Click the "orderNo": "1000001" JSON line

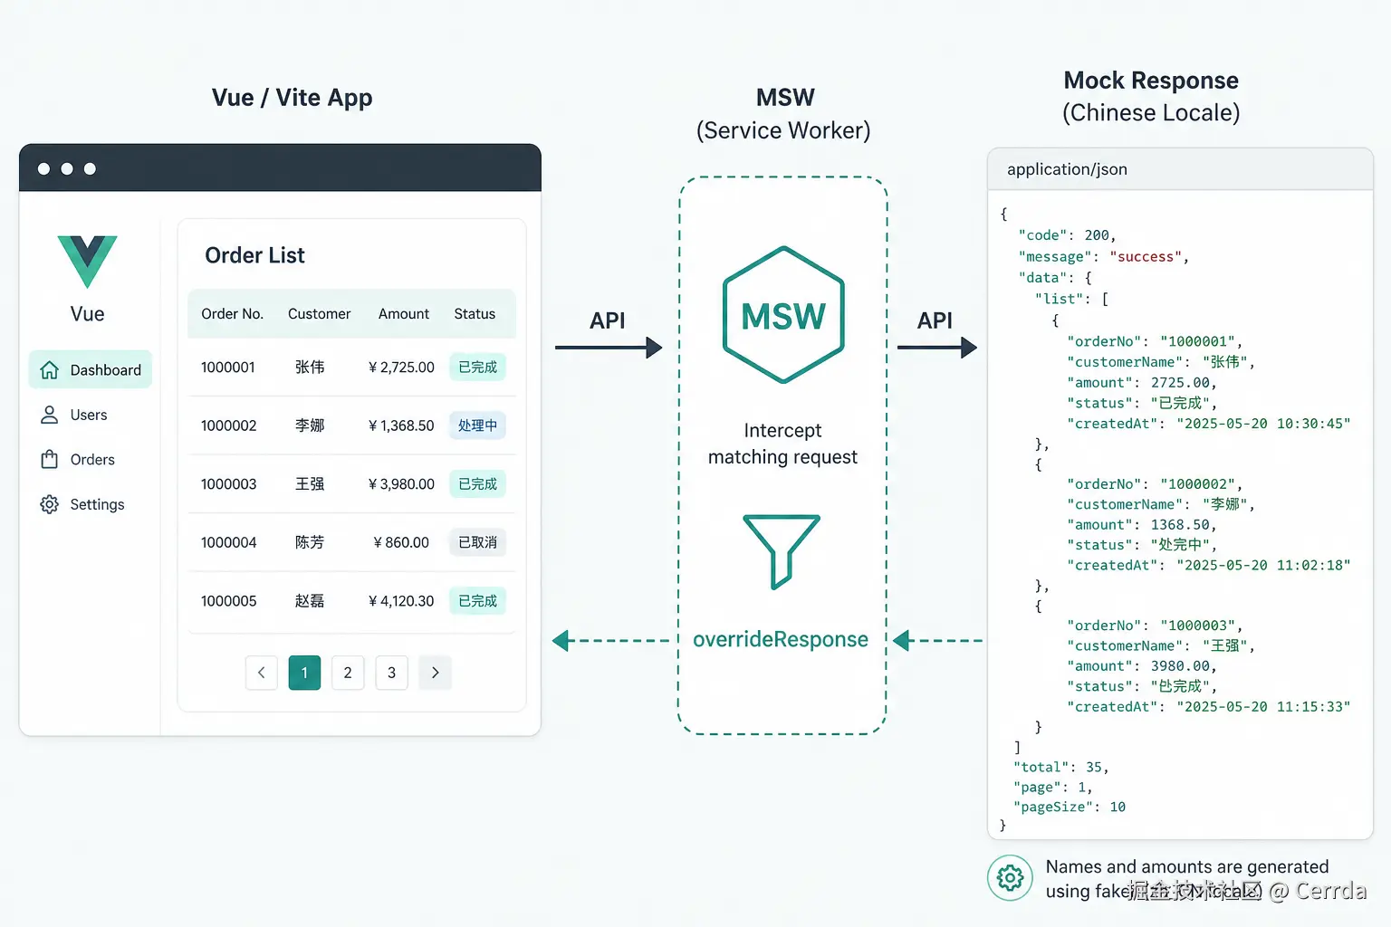(1155, 341)
